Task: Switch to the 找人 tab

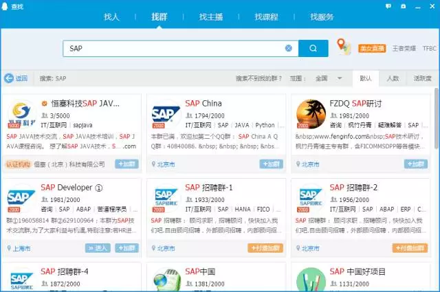Action: click(x=111, y=16)
